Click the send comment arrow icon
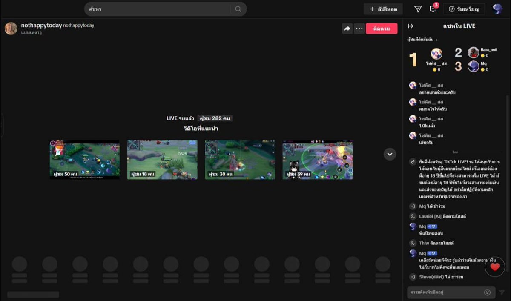The height and width of the screenshot is (301, 511). click(502, 292)
